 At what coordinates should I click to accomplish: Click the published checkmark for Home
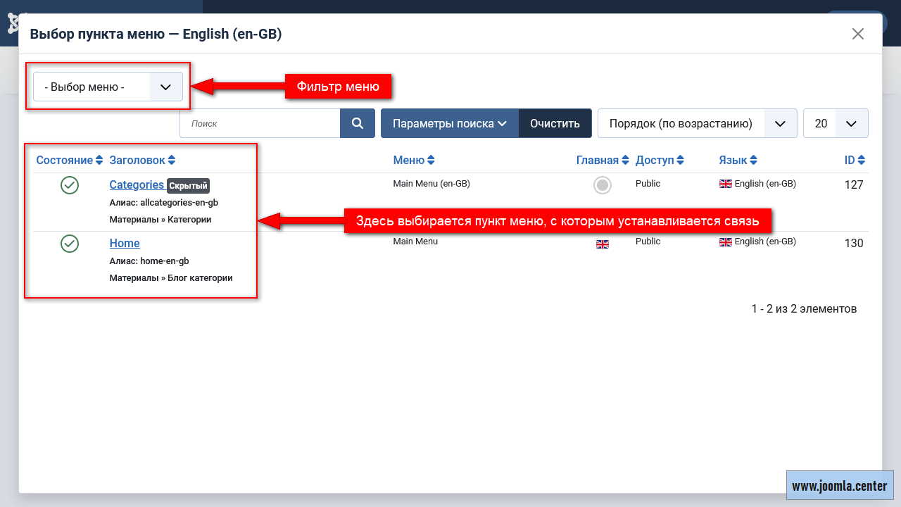point(69,244)
